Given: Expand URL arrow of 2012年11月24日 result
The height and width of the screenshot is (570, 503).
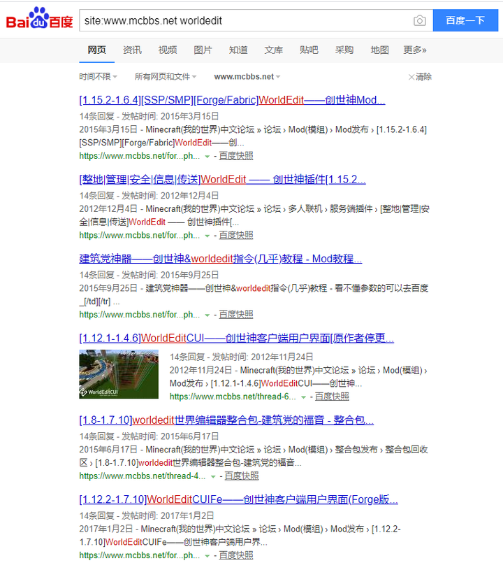Looking at the screenshot, I should [x=303, y=397].
